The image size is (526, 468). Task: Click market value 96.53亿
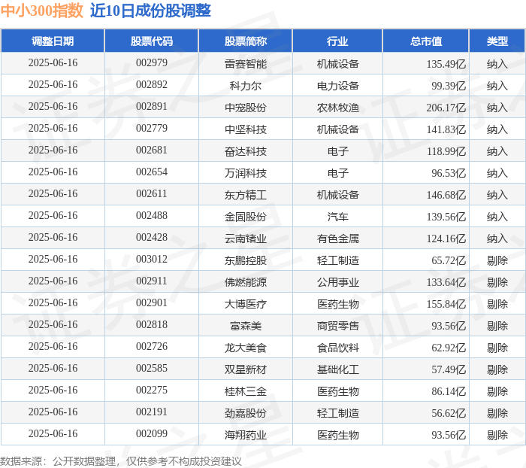(449, 173)
